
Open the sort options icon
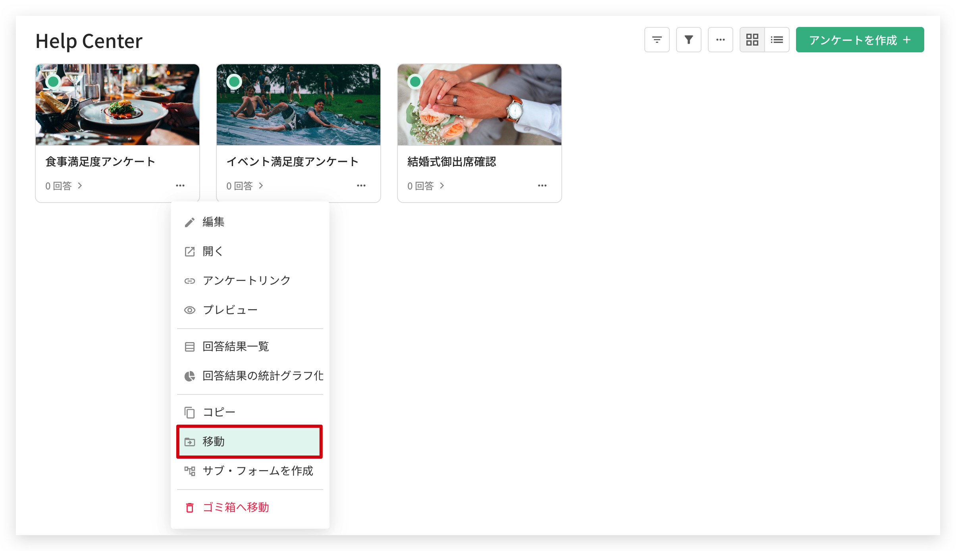[657, 40]
